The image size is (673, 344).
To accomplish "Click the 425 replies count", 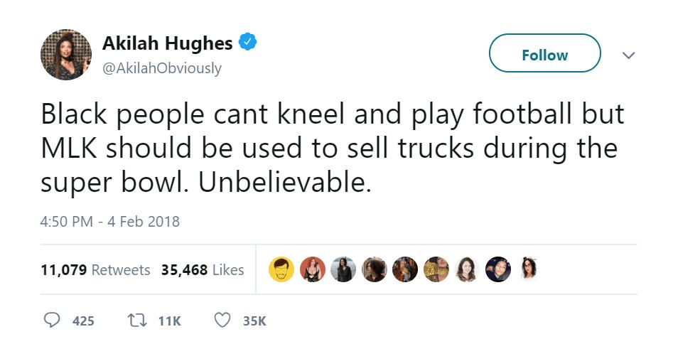I will coord(83,321).
